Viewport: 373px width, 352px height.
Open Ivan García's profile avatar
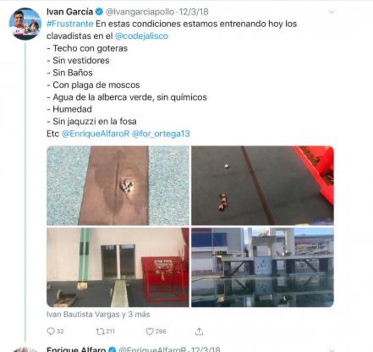(25, 24)
